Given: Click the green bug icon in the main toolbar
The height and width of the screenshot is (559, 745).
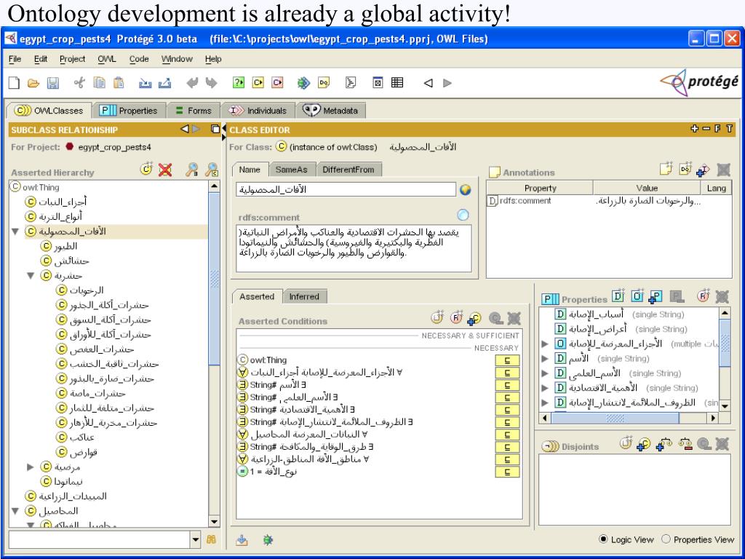Looking at the screenshot, I should pos(303,83).
